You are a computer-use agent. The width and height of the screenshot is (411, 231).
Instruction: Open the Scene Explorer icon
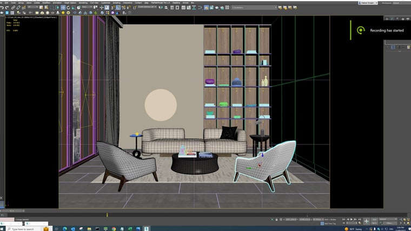(x=172, y=8)
